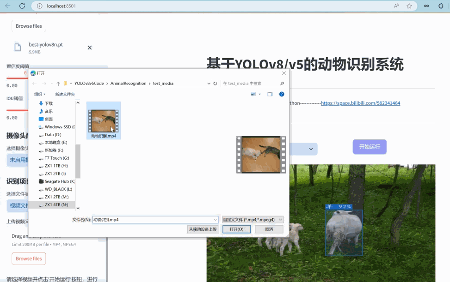This screenshot has height=282, width=450.
Task: Close the file open dialog
Action: pyautogui.click(x=284, y=73)
